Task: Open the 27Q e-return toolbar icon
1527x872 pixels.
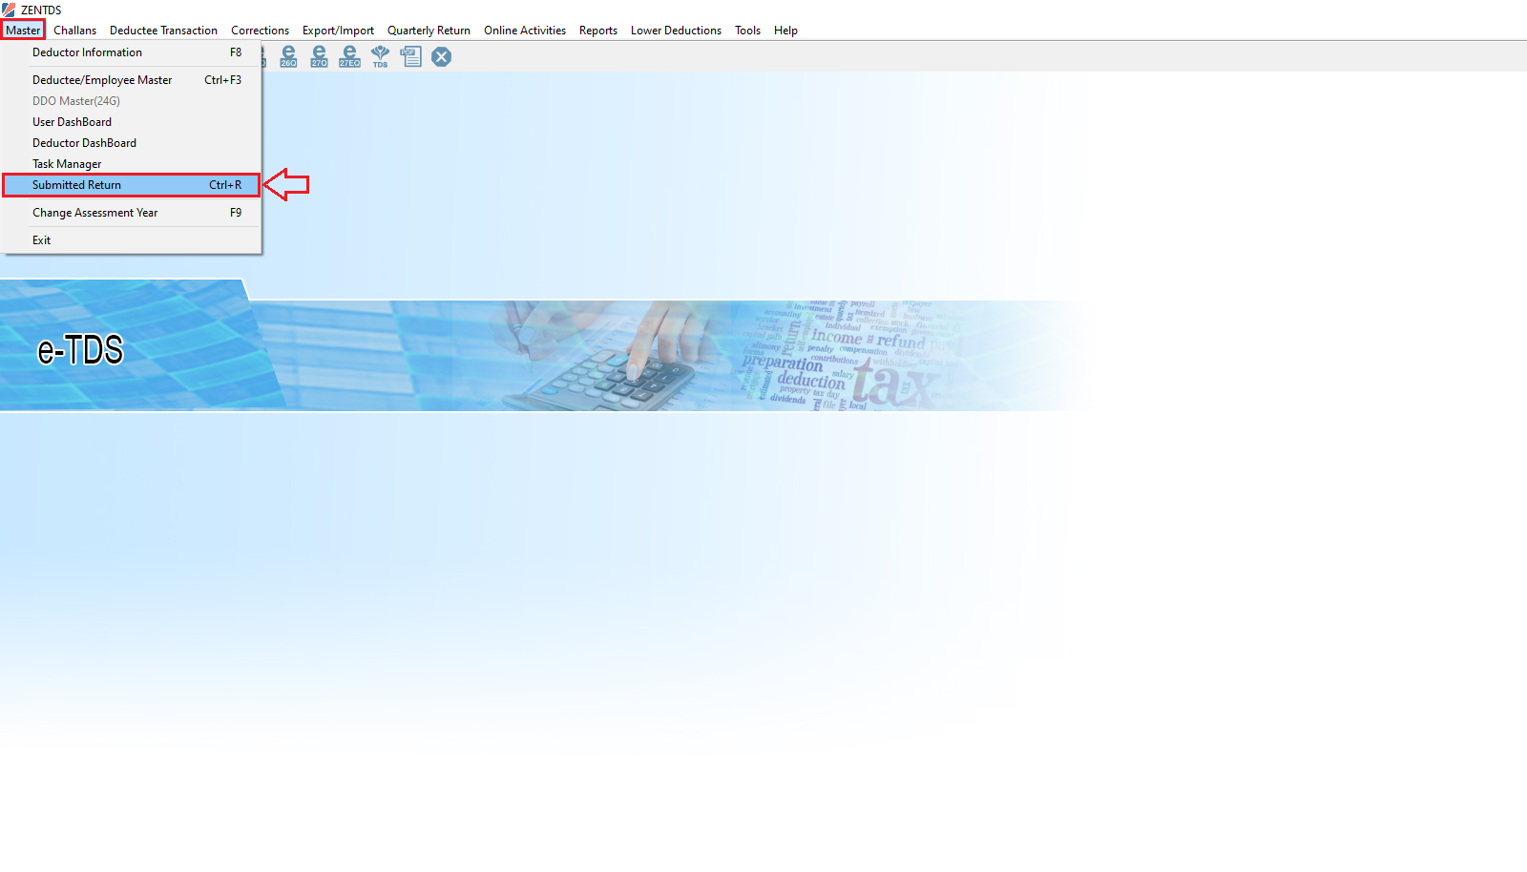Action: [319, 56]
